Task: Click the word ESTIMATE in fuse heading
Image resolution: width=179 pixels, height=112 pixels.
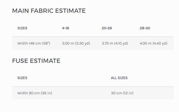Action: (x=45, y=61)
